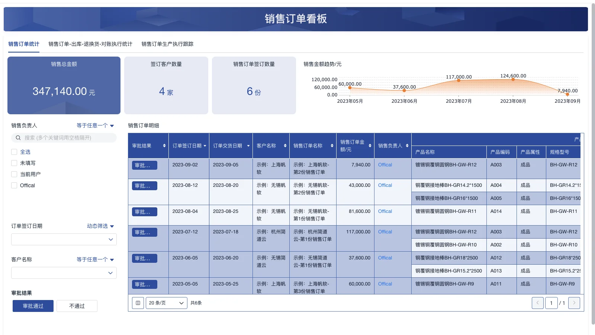
Task: Click the page number input field
Action: tap(551, 303)
